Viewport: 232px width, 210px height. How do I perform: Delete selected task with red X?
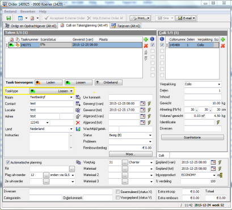146,45
